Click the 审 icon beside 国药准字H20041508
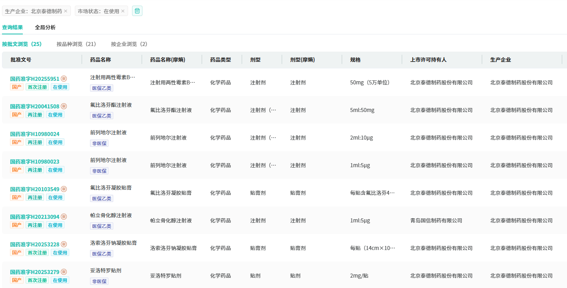 click(64, 106)
